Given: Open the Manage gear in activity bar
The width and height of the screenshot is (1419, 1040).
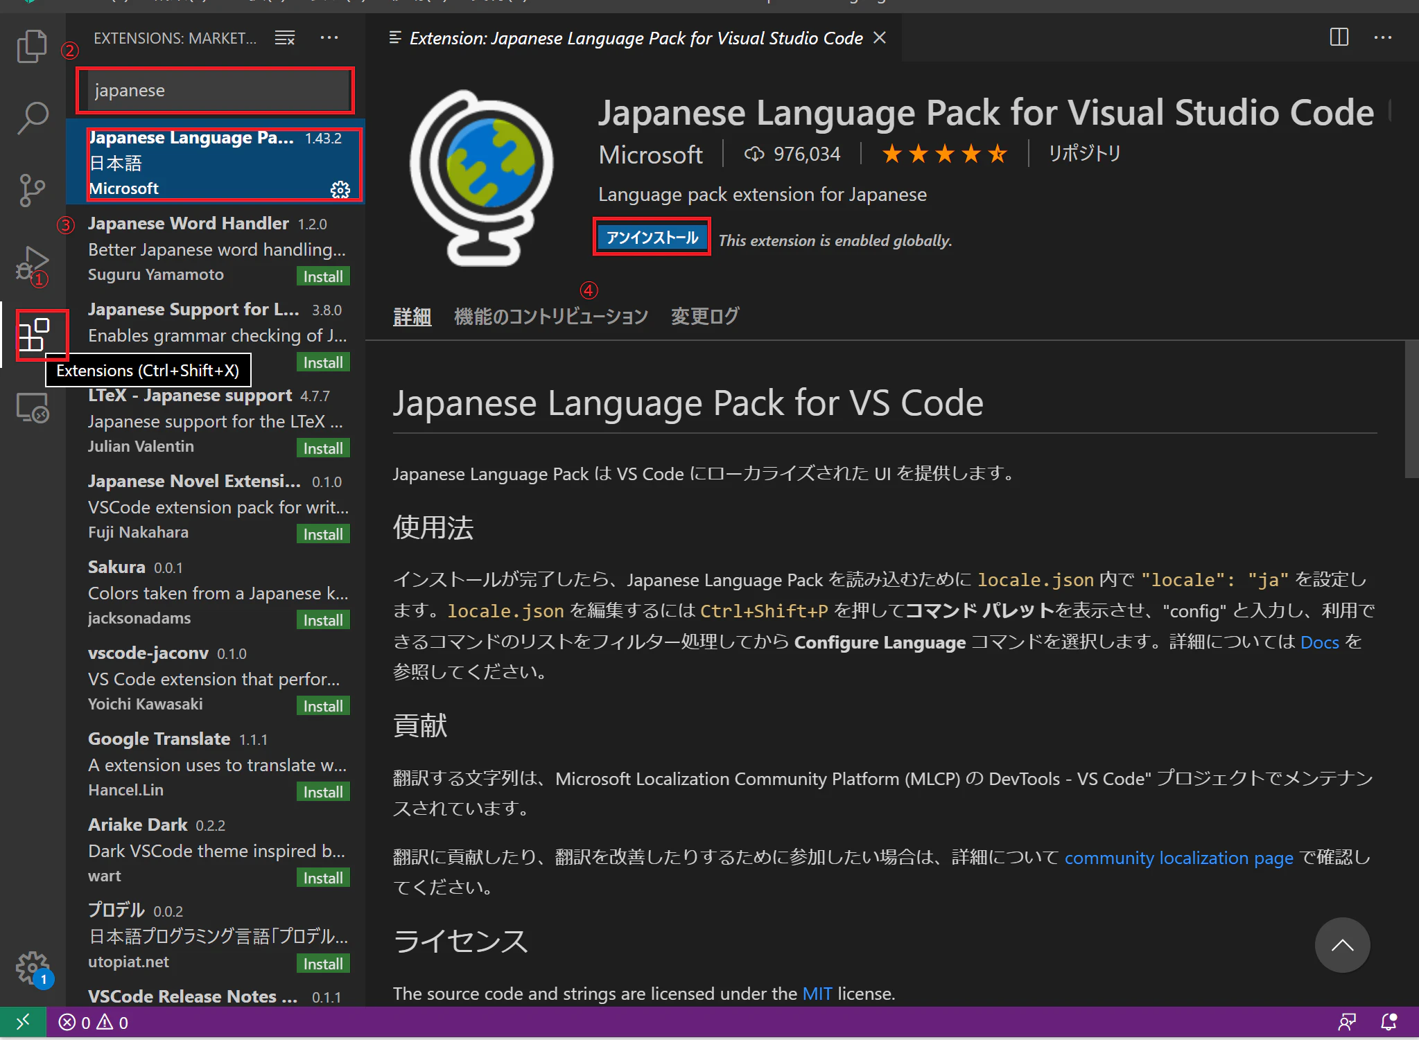Looking at the screenshot, I should point(33,967).
